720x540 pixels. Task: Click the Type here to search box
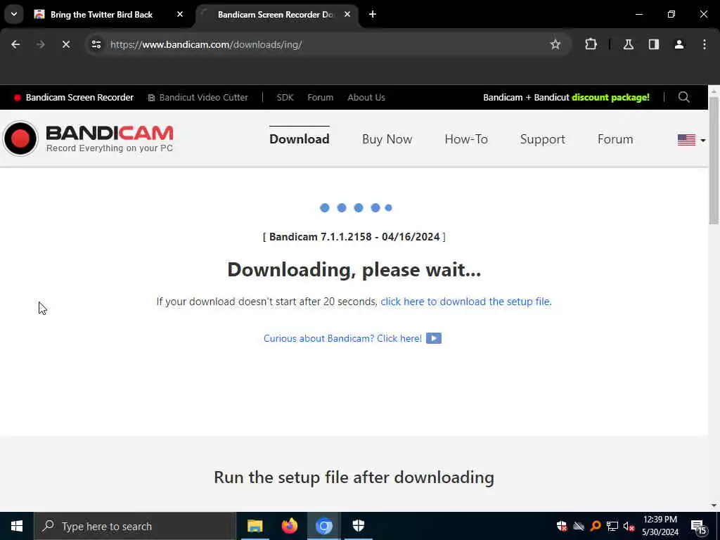[134, 526]
